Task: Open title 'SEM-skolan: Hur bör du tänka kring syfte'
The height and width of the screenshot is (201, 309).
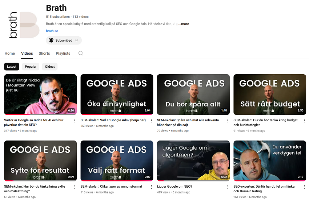Action: [x=35, y=189]
